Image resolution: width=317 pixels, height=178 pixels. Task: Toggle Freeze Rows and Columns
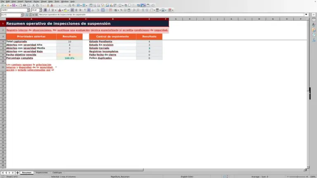pos(142,5)
